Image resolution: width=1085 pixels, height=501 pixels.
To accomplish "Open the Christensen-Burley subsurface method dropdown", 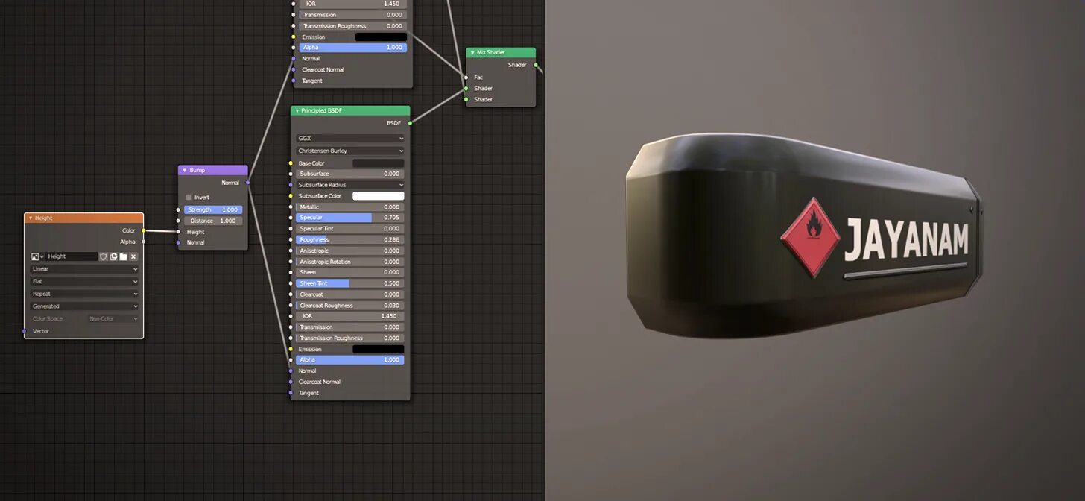I will 350,151.
